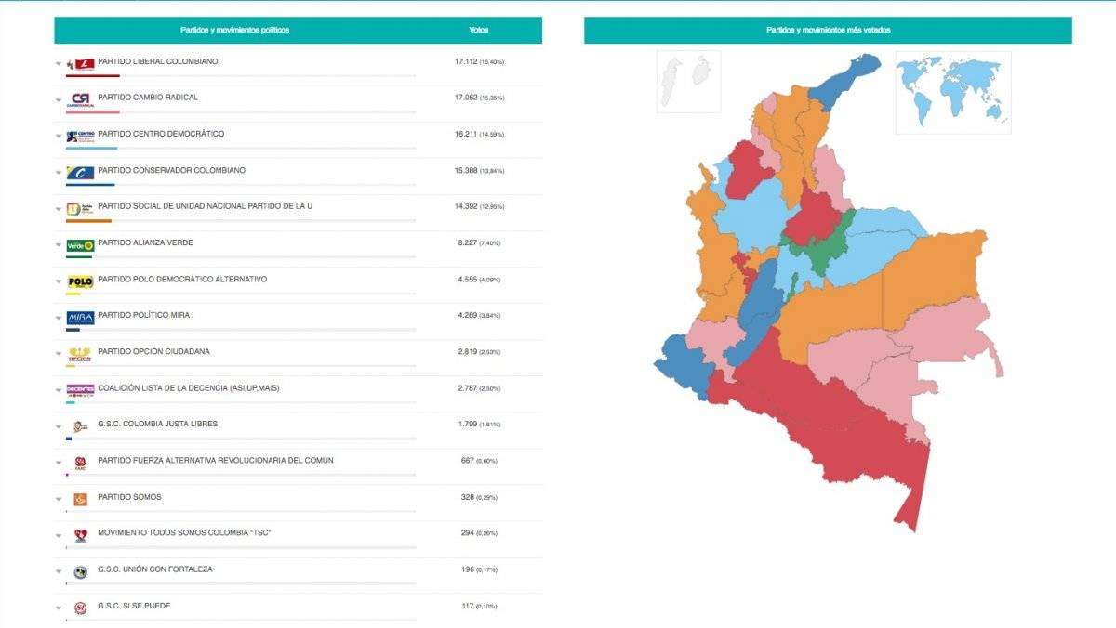Expand the Partido Centro Democrático row
Image resolution: width=1116 pixels, height=628 pixels.
(58, 137)
